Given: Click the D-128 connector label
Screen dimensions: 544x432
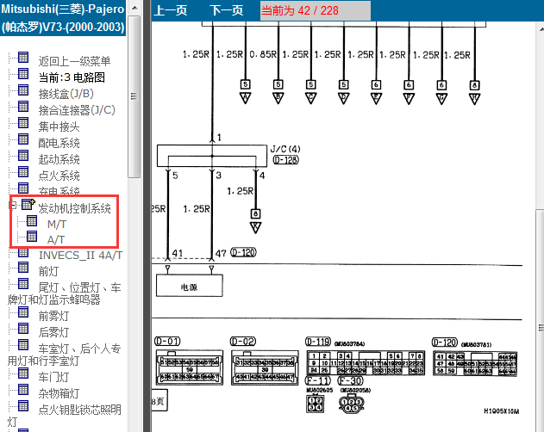Looking at the screenshot, I should (285, 160).
